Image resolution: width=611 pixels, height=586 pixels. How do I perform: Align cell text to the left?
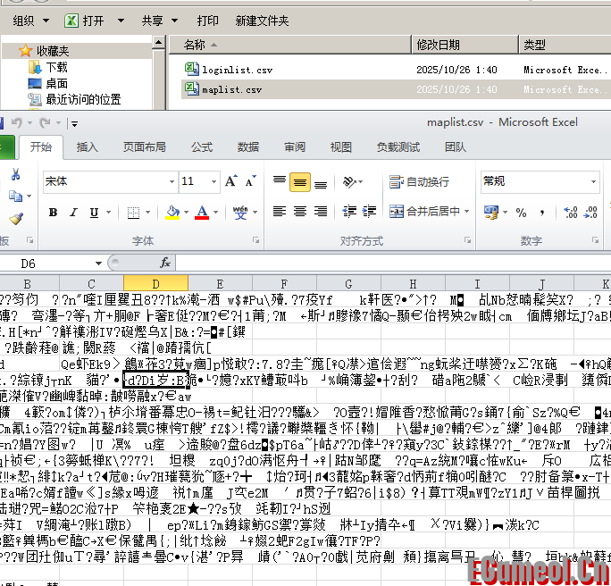pos(279,212)
